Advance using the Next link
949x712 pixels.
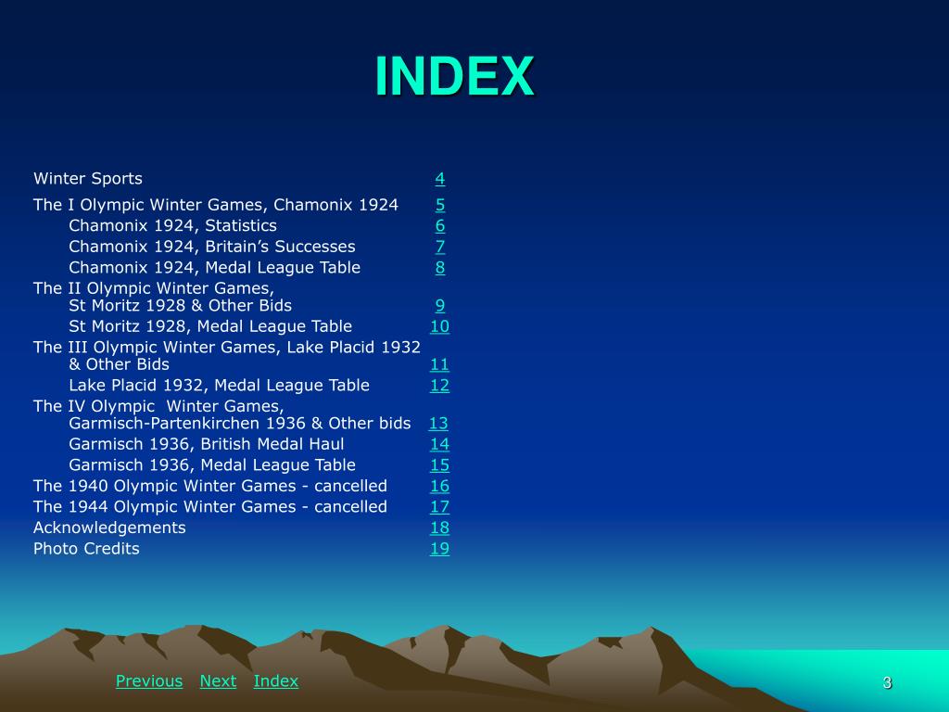[218, 681]
